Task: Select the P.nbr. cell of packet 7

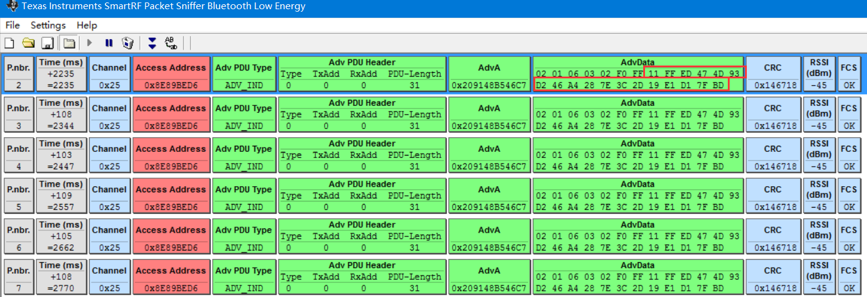Action: 18,277
